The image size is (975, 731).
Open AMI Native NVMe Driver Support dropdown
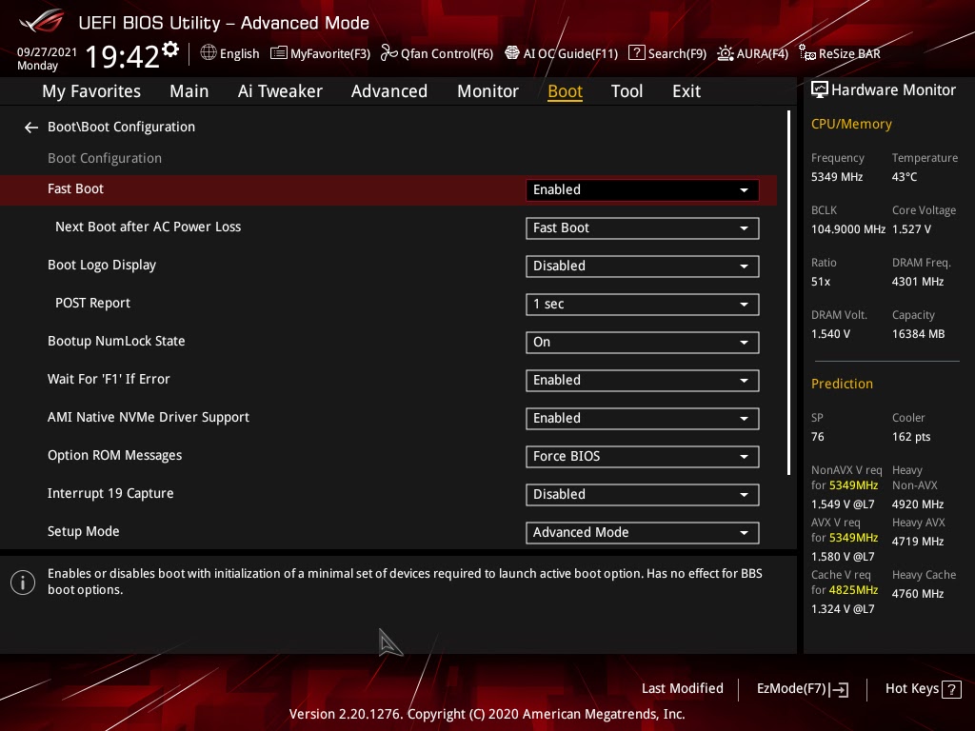[643, 419]
